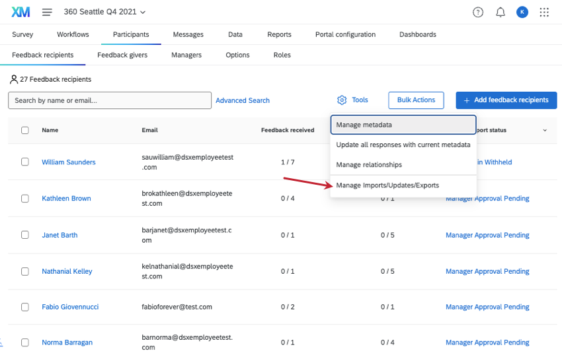Open Janet Barth name link
Screen dimensions: 562x351
tap(60, 235)
